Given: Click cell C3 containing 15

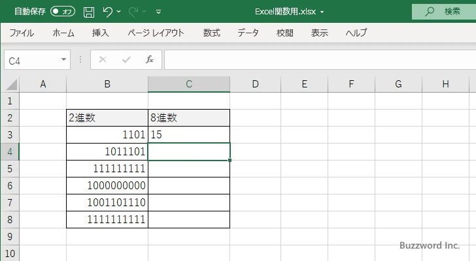Looking at the screenshot, I should tap(189, 134).
